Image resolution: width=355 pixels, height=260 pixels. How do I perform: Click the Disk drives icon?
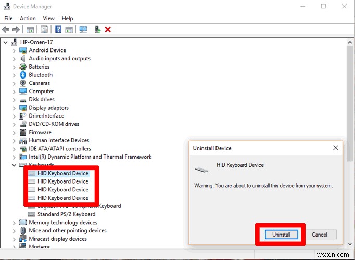pos(23,100)
